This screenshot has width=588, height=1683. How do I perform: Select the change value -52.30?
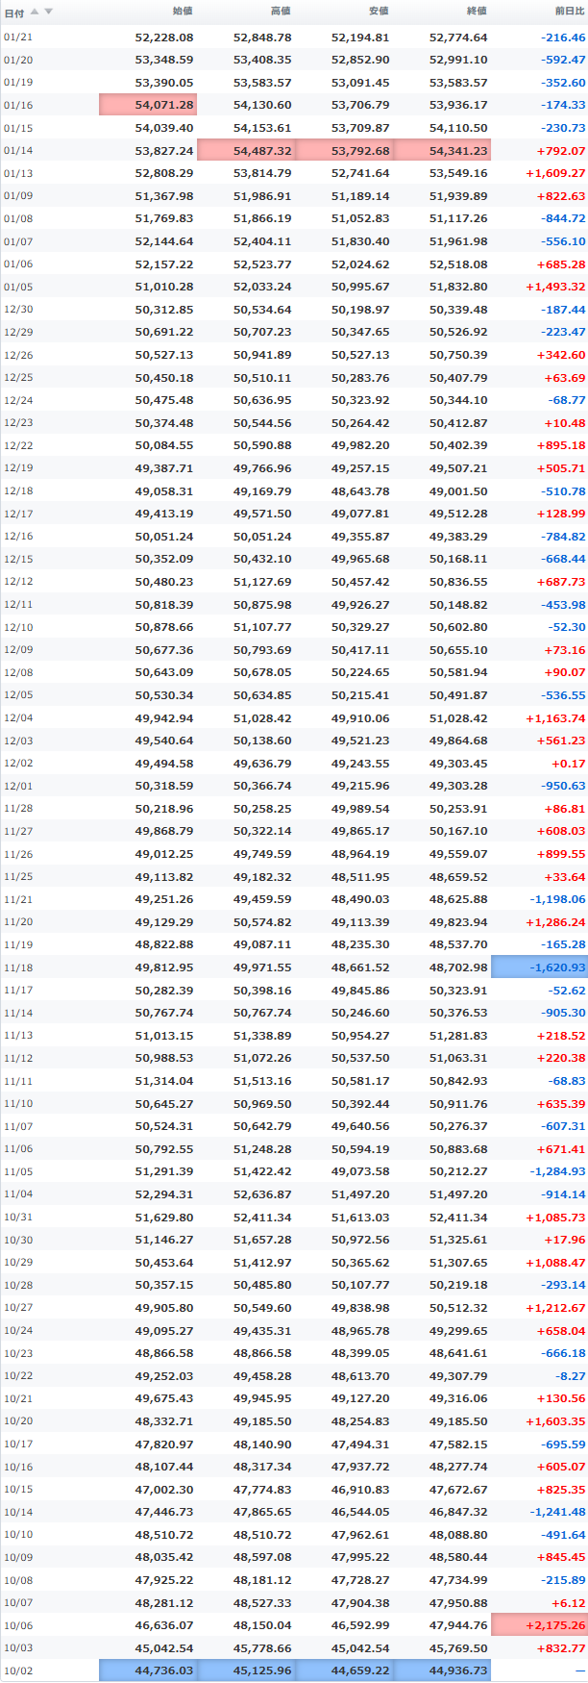point(567,627)
